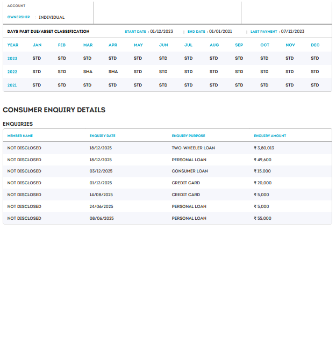Click the Enquiry Purpose column header

[188, 136]
